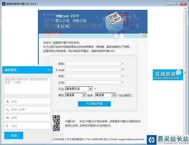Screen dimensions: 189x145
Task: Open the CAD论坛 footer link
Action: pyautogui.click(x=59, y=139)
